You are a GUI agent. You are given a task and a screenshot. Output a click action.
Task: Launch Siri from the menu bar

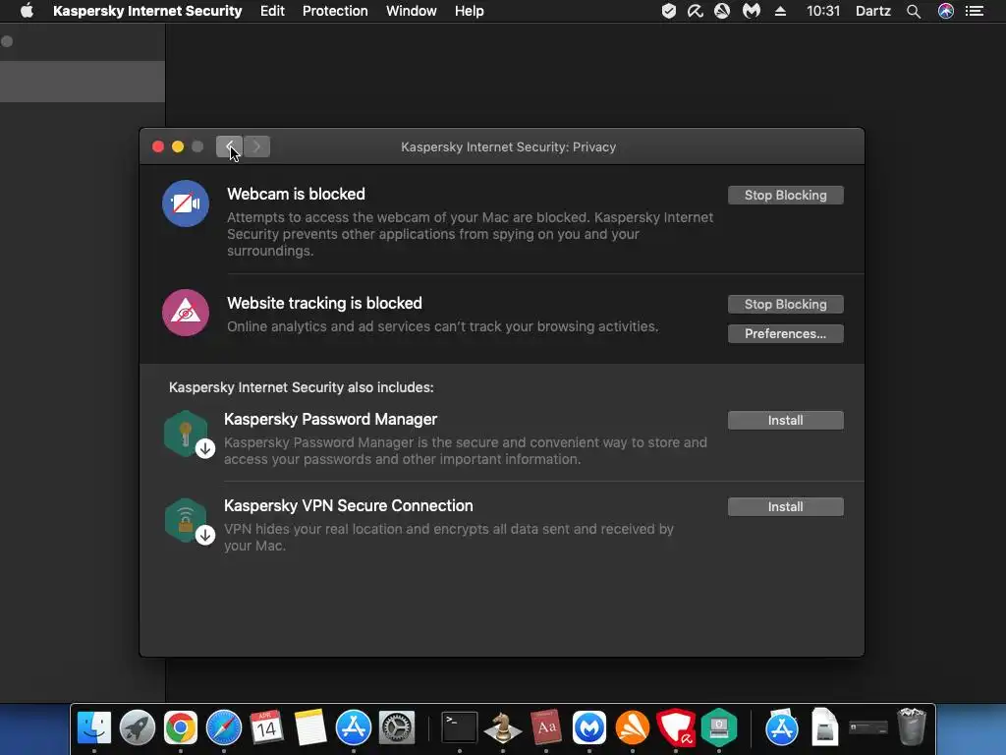tap(946, 11)
